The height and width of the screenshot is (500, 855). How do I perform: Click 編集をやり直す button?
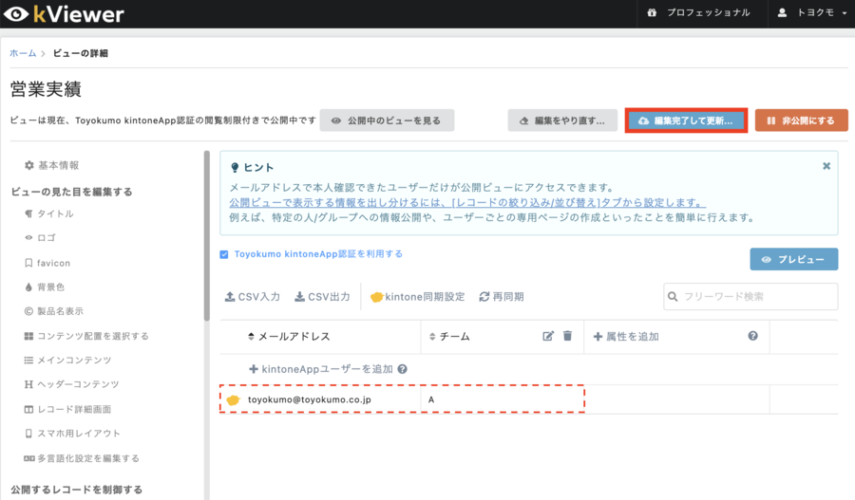coord(562,120)
